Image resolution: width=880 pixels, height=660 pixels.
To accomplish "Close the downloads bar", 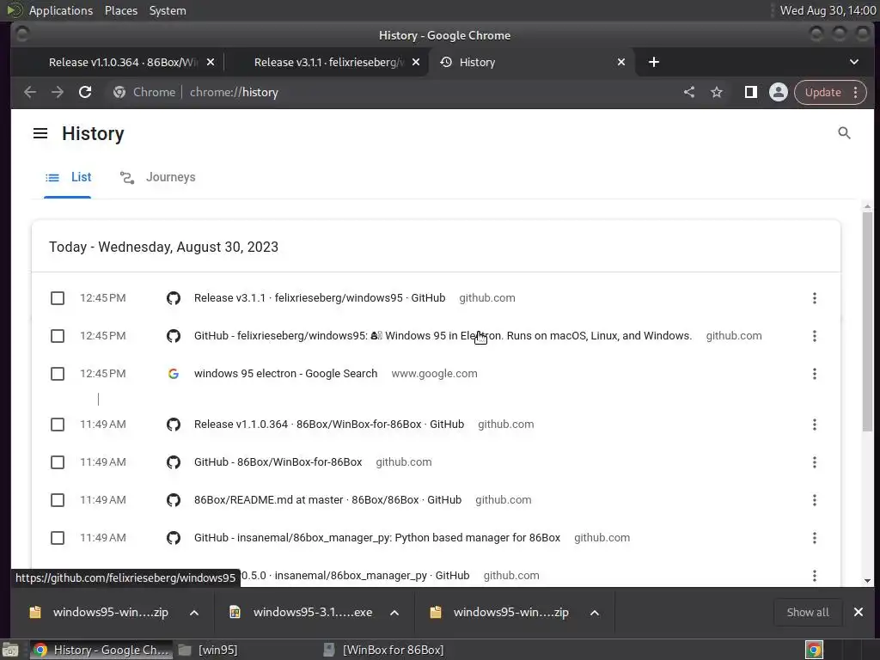I will pos(859,612).
